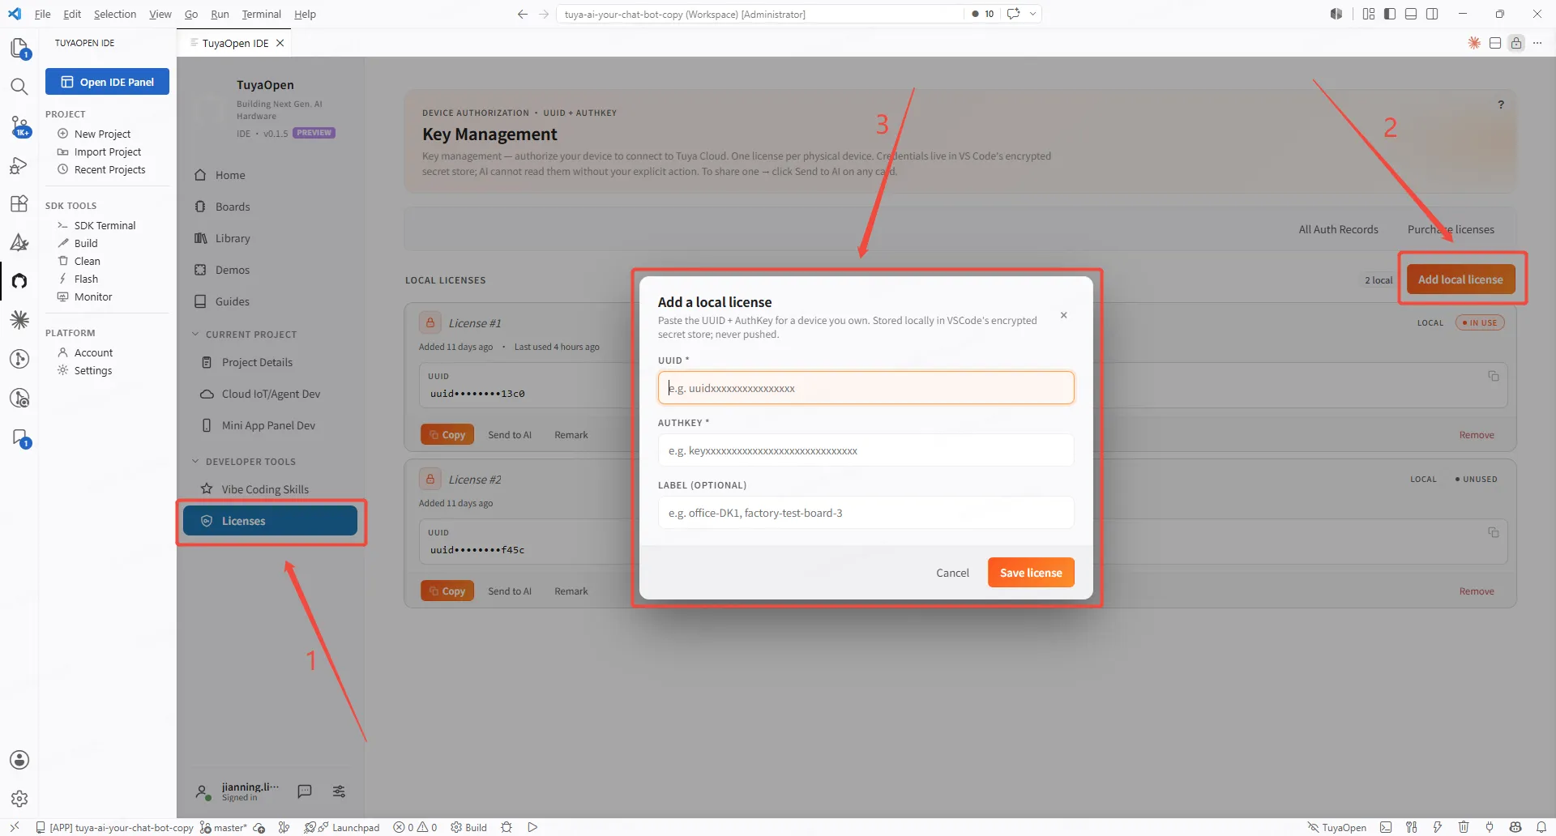
Task: Toggle Panel visibility in title bar
Action: 1411,14
